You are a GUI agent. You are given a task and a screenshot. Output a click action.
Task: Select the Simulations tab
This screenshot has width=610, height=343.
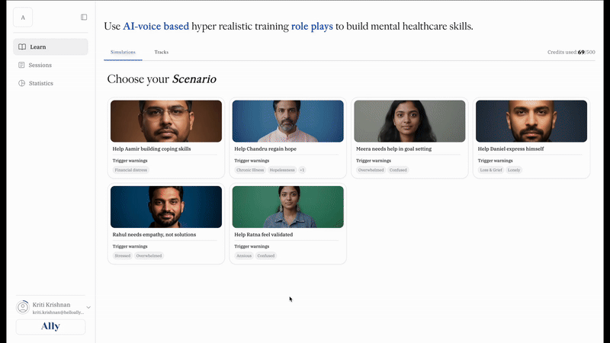pos(123,53)
